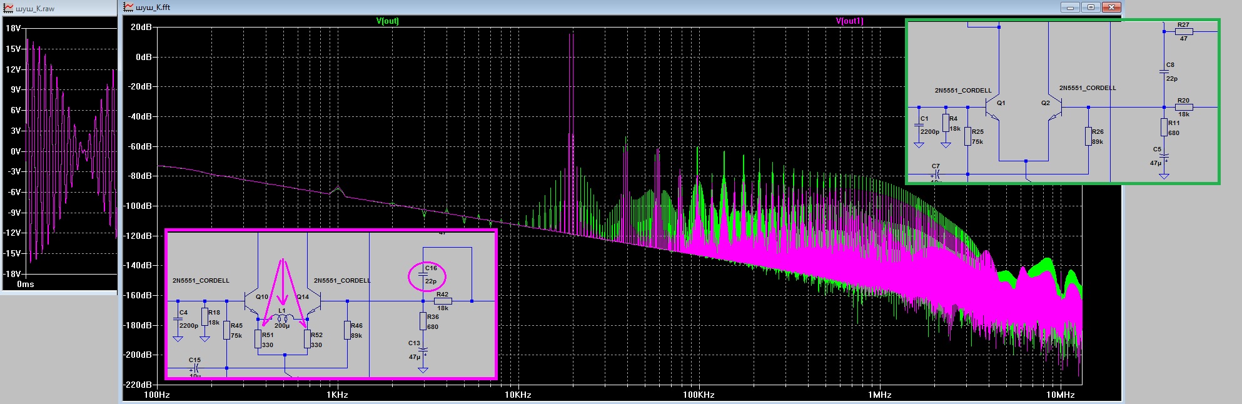Click the -100dB magnitude axis label
The width and height of the screenshot is (1242, 404).
[x=138, y=206]
